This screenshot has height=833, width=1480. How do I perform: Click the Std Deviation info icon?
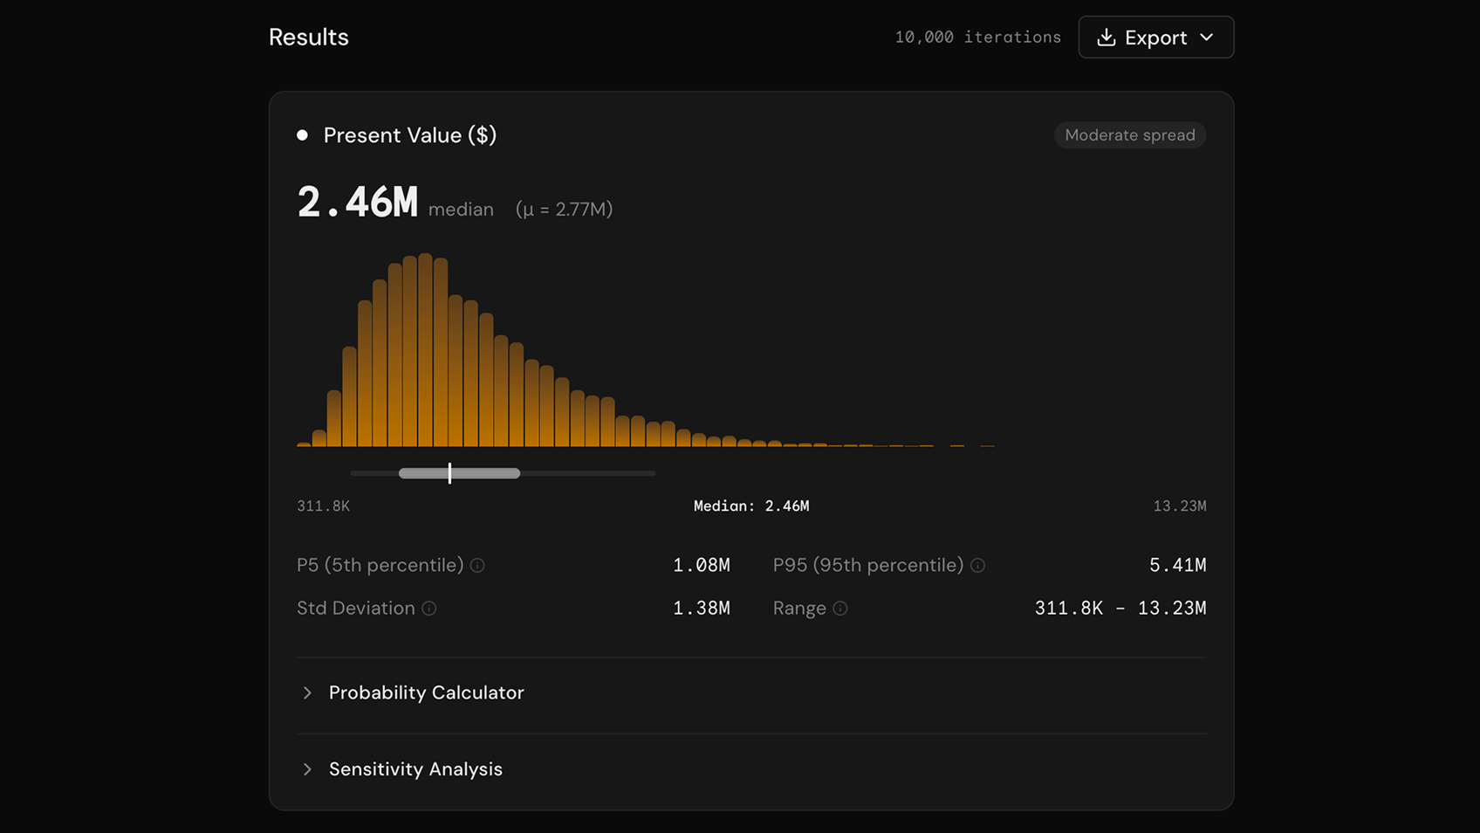(428, 609)
